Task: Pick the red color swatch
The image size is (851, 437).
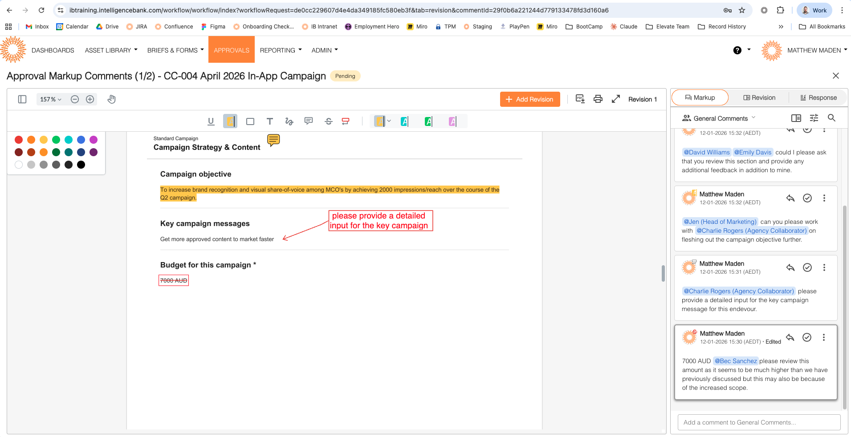Action: (x=19, y=140)
